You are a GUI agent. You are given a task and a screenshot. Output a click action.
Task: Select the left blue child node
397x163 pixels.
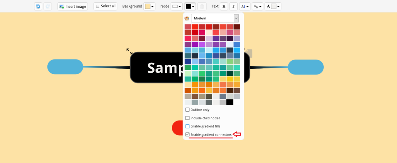65,67
